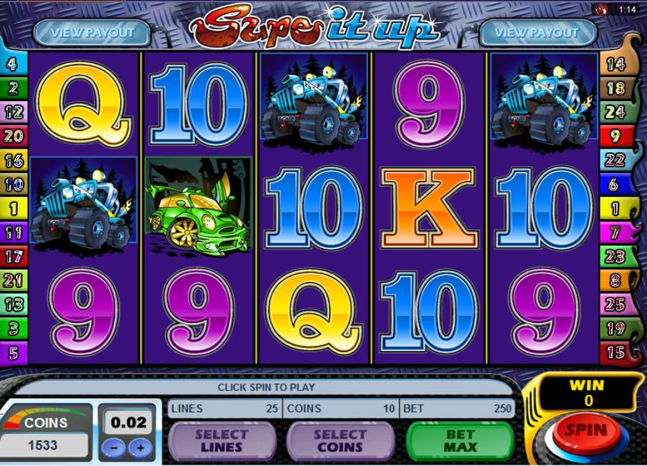Click the coin value 0.02 display
The image size is (647, 466).
pos(128,422)
